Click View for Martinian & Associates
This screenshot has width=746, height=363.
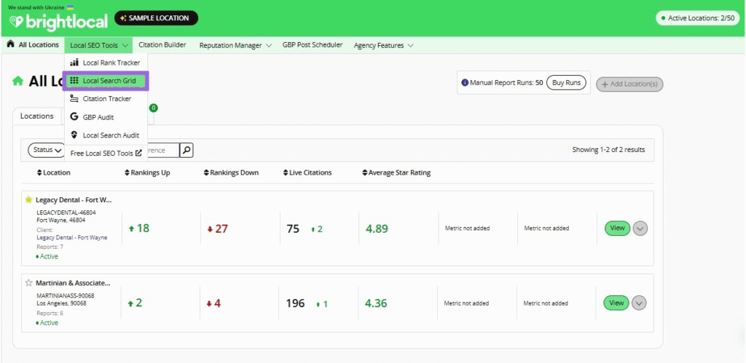[x=616, y=303]
